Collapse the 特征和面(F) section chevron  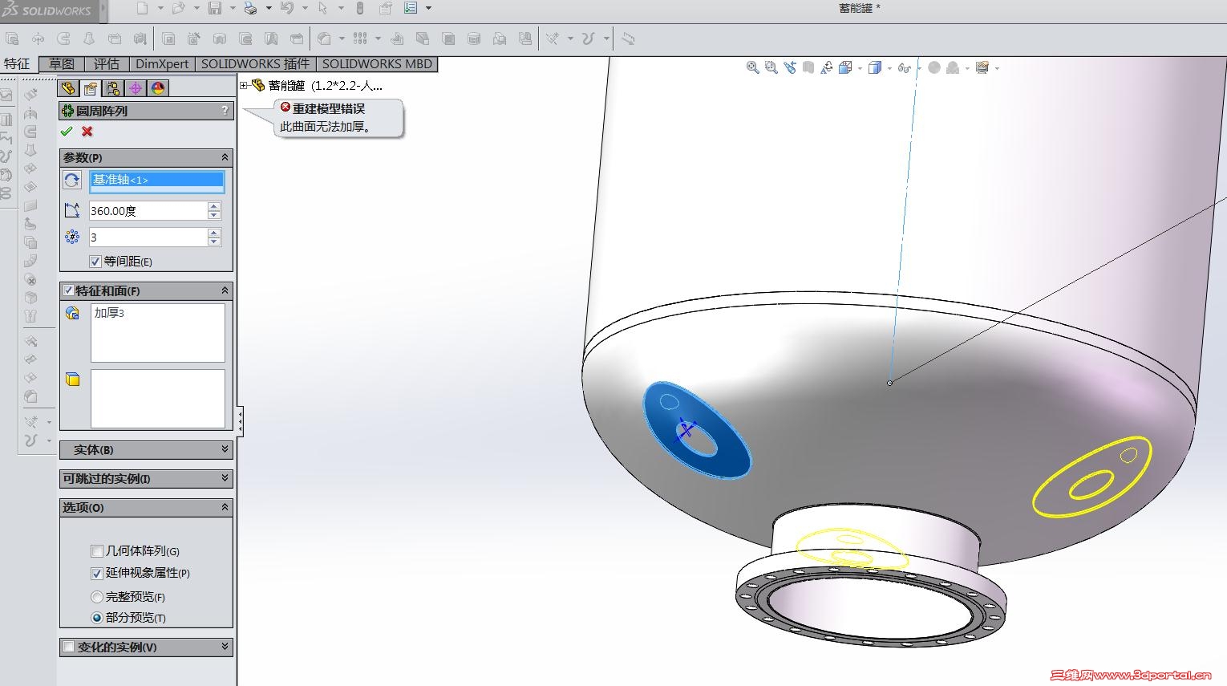click(x=225, y=290)
